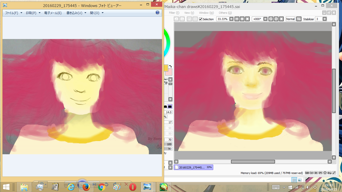The height and width of the screenshot is (192, 342).
Task: Open the Filter menu in SAI
Action: point(174,13)
